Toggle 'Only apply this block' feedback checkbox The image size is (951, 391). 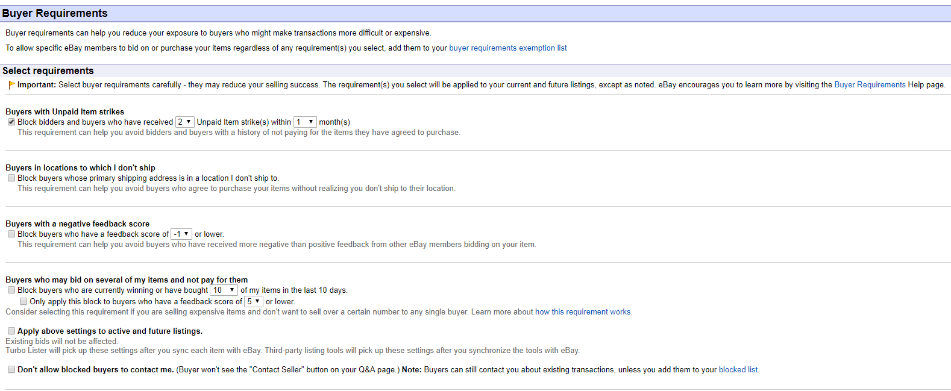coord(24,301)
